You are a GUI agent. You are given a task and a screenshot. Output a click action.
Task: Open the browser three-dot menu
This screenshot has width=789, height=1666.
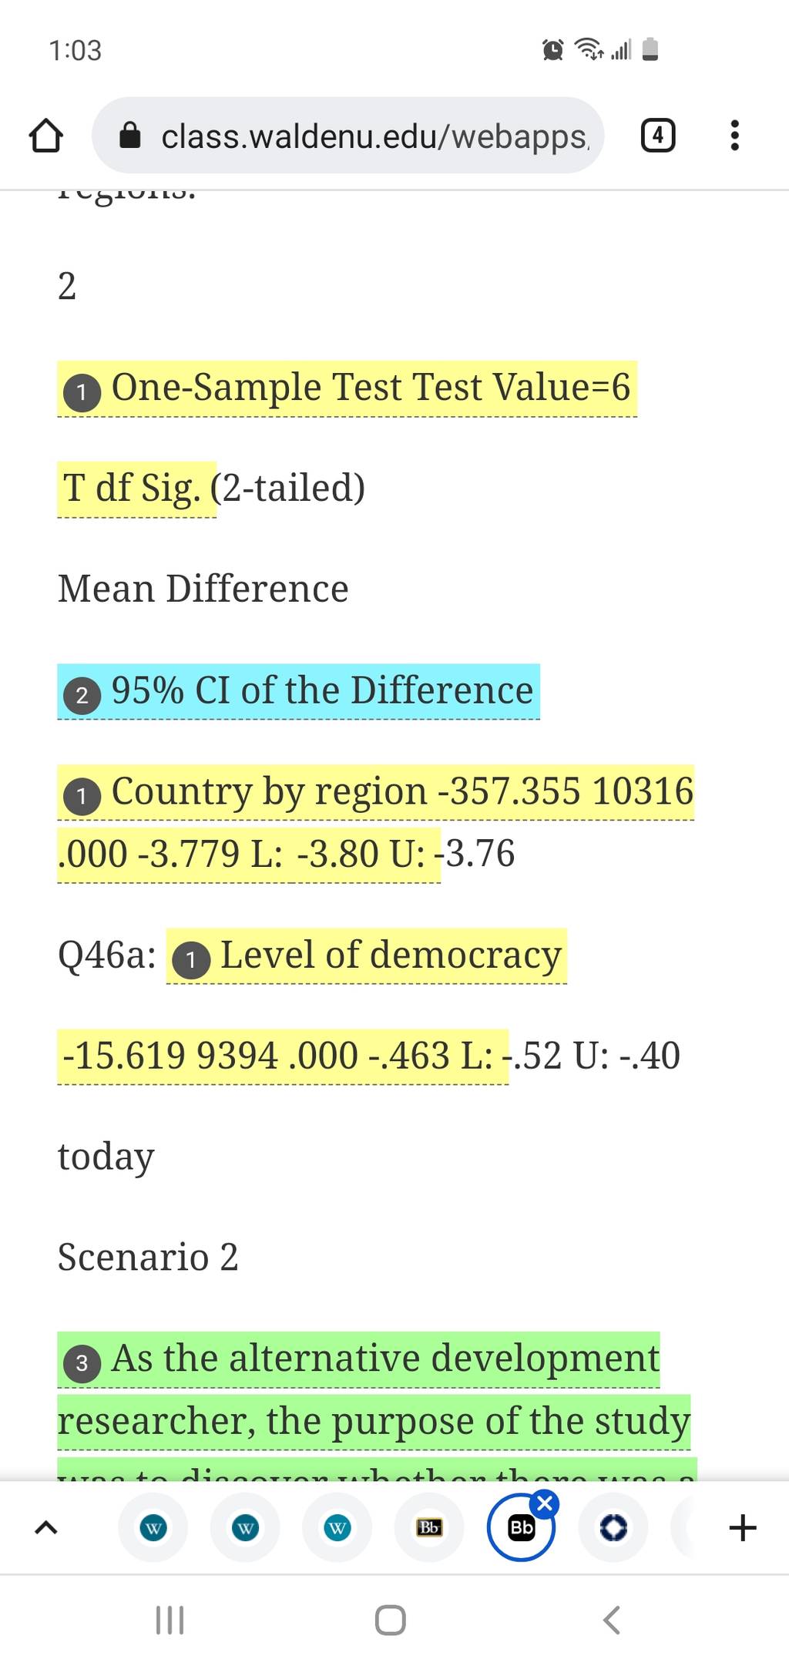pos(735,136)
